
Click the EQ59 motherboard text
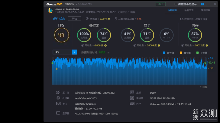[153, 93]
